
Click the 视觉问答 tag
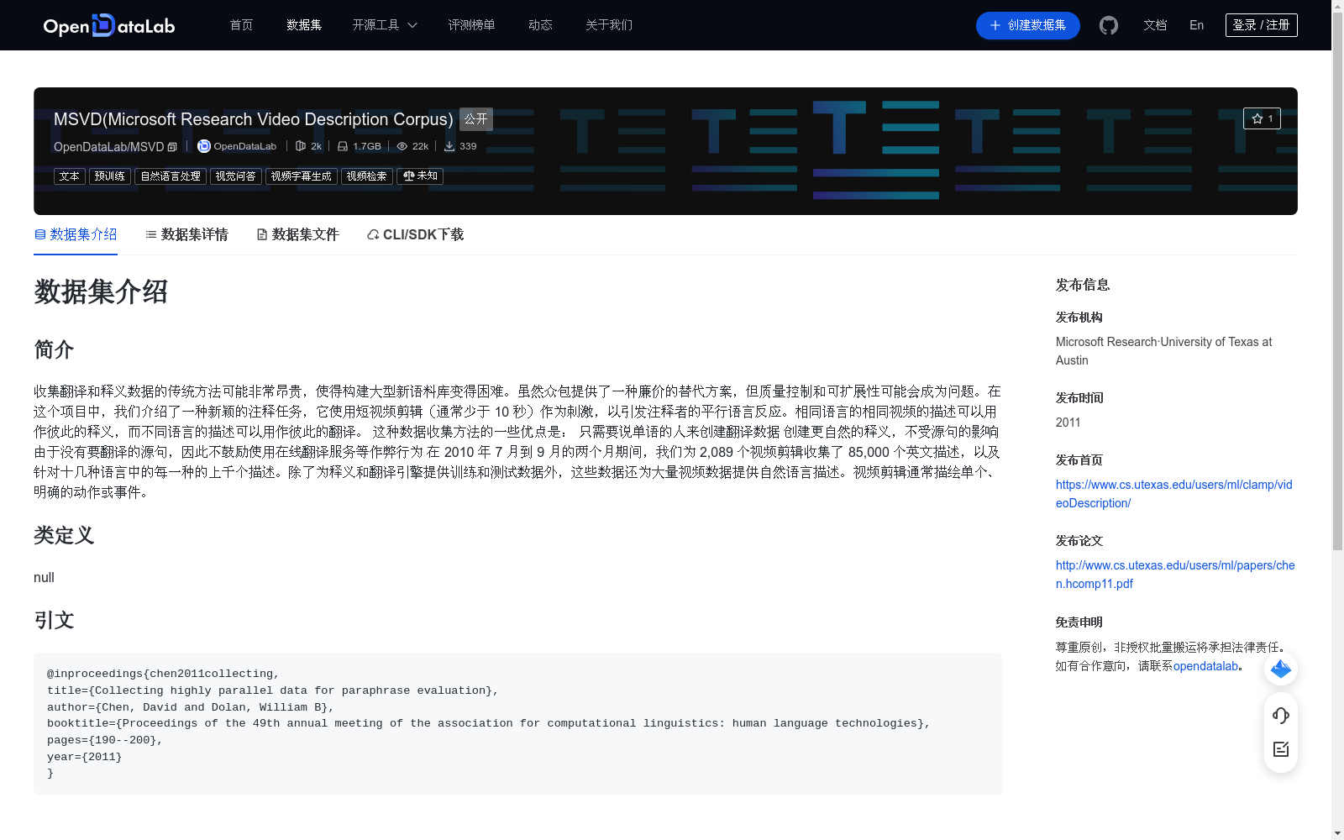click(x=236, y=176)
